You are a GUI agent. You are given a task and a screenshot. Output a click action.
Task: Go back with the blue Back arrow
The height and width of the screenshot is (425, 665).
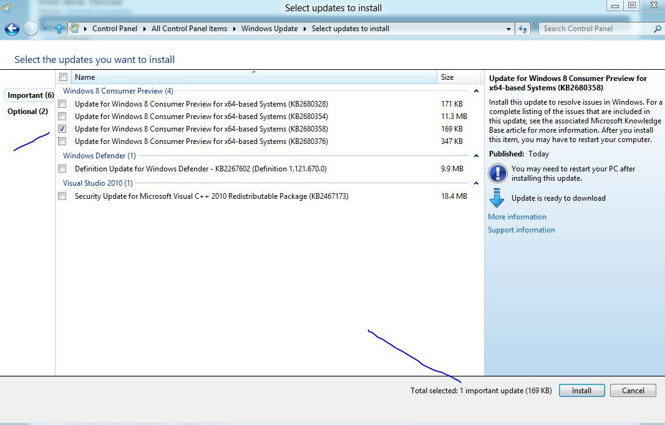click(x=12, y=29)
